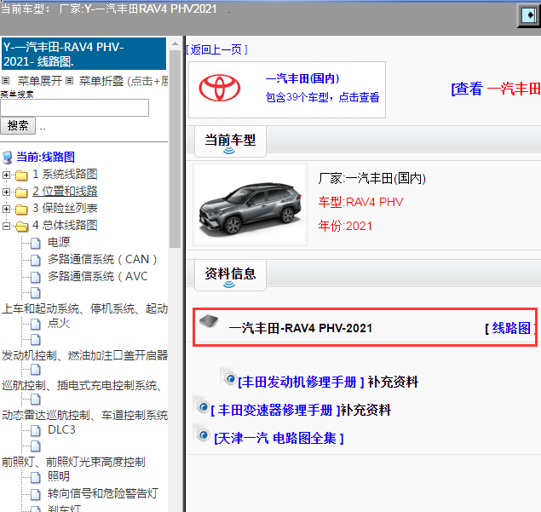Viewport: 541px width, 512px height.
Task: Expand the 2 位置和线路 tree node
Action: (x=6, y=192)
